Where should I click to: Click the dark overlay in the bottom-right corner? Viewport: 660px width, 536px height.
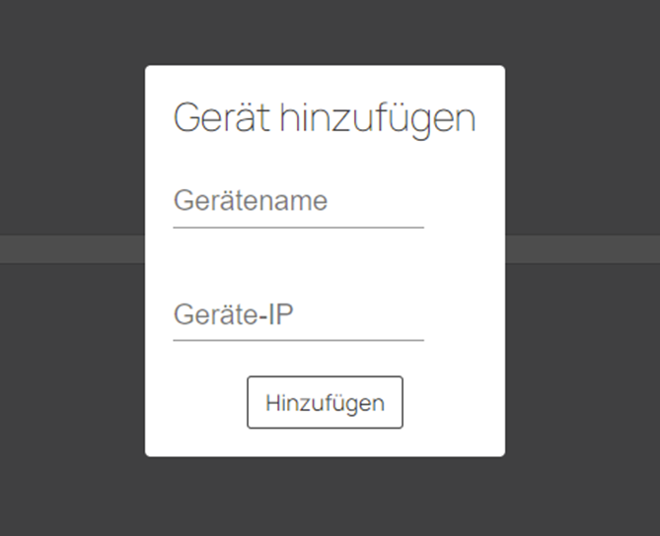(639, 516)
